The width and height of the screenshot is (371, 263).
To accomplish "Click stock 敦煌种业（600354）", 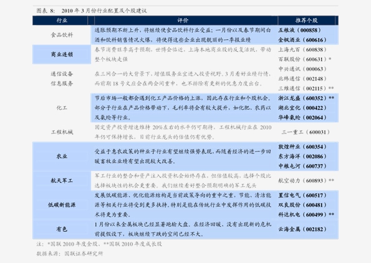I will pyautogui.click(x=302, y=147).
